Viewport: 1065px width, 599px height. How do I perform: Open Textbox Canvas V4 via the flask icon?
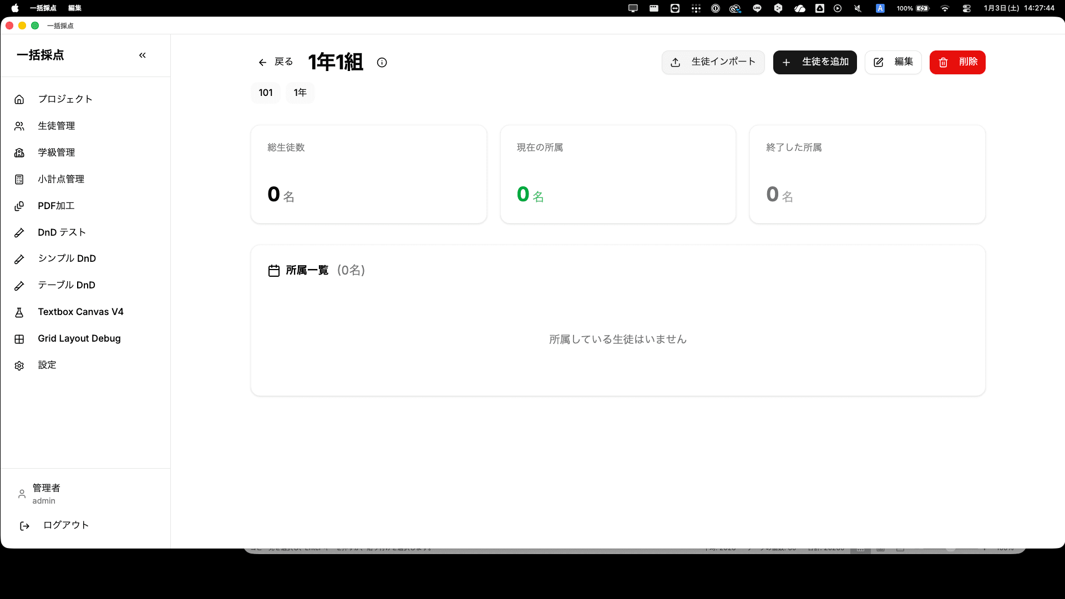click(x=19, y=312)
